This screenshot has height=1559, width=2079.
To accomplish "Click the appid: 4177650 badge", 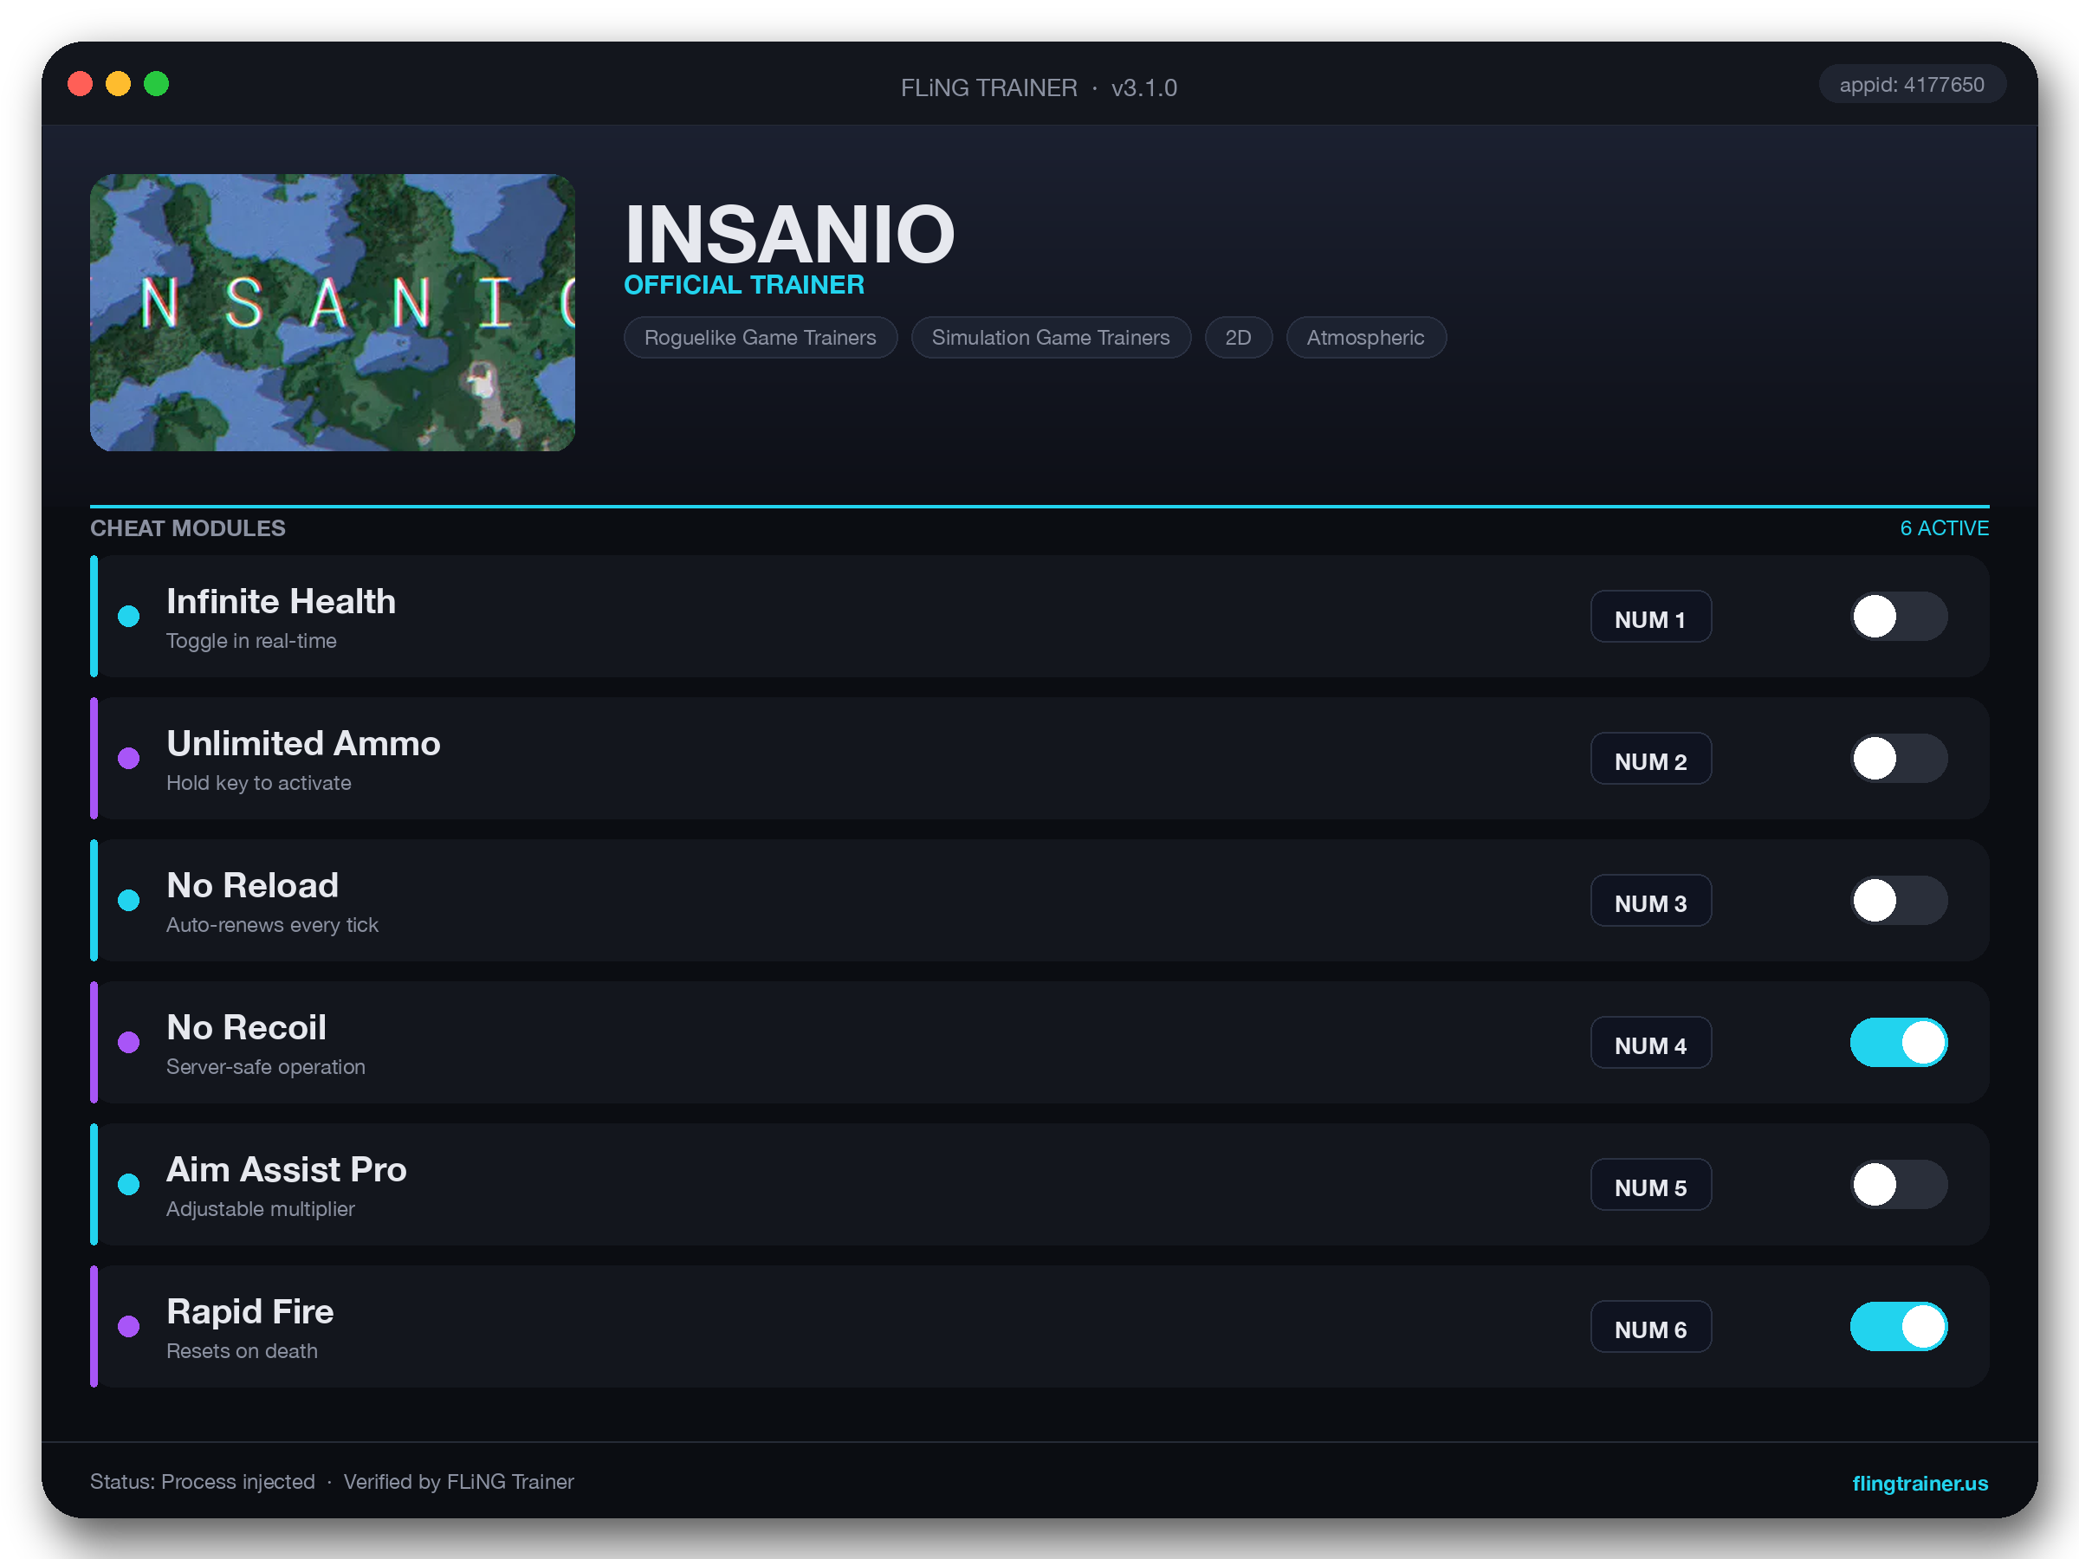I will click(x=1912, y=85).
